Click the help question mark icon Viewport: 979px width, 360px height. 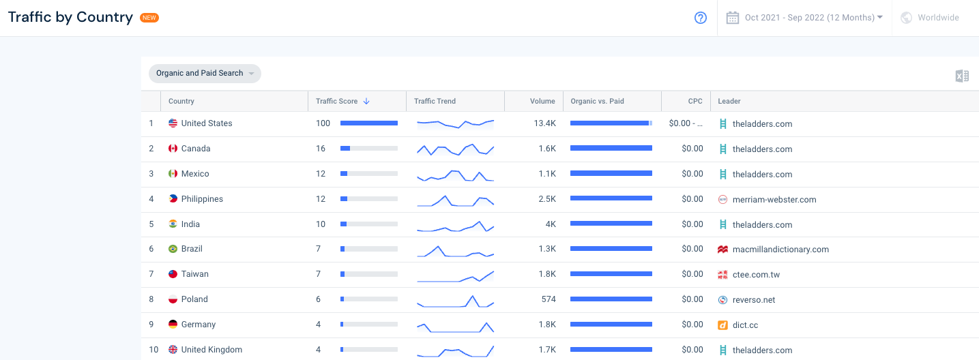[x=700, y=18]
